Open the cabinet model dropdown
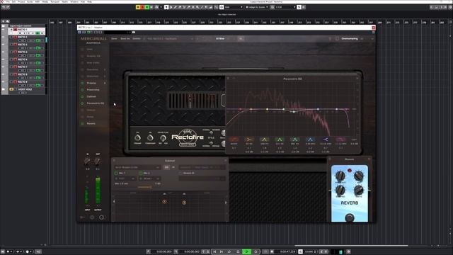 (x=137, y=167)
